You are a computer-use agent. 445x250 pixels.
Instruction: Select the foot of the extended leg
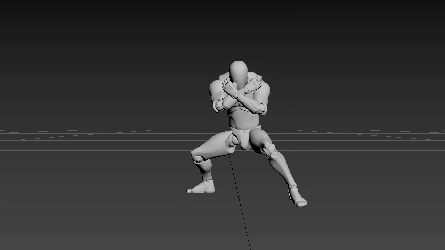(x=297, y=197)
